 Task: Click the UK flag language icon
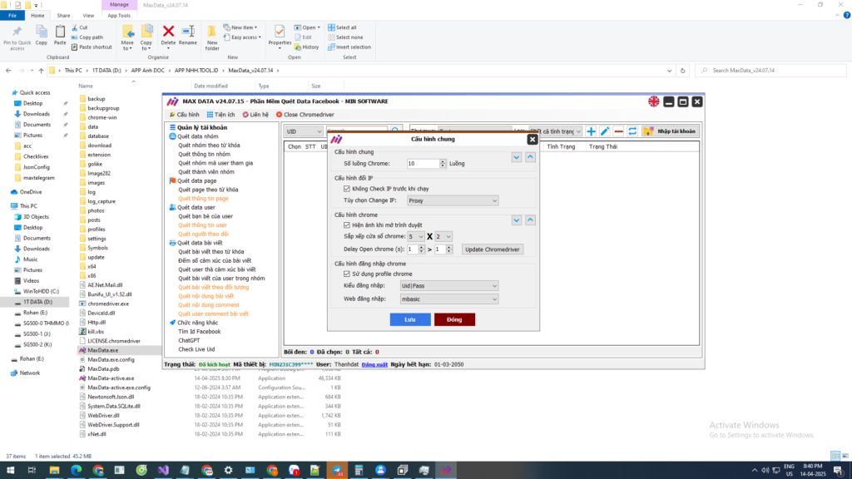tap(655, 101)
